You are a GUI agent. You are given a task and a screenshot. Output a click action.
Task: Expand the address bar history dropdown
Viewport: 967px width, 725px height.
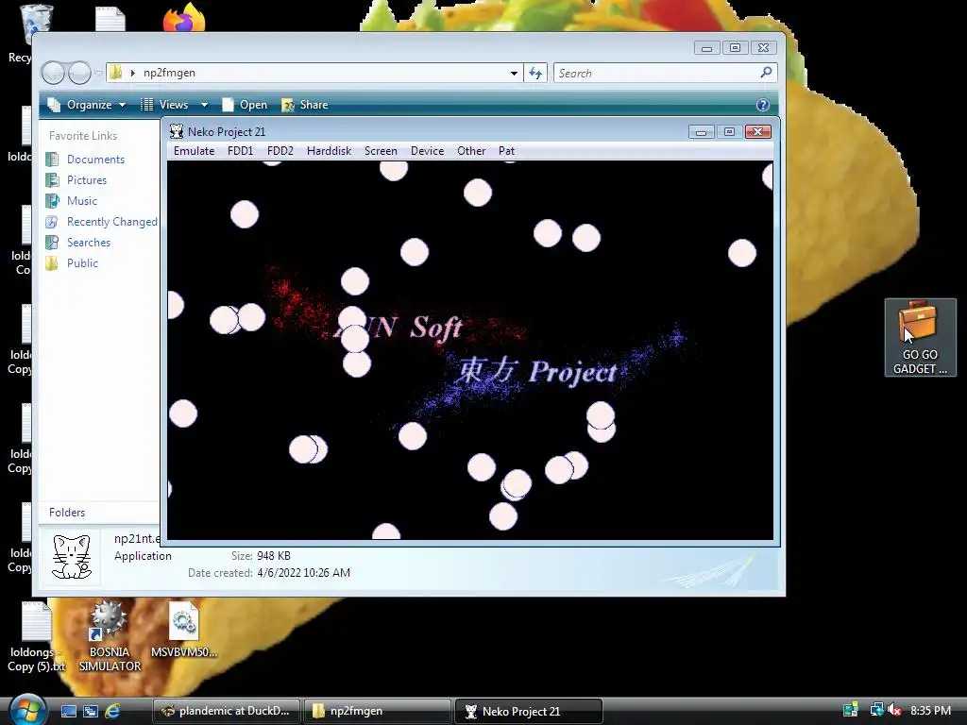pyautogui.click(x=514, y=74)
